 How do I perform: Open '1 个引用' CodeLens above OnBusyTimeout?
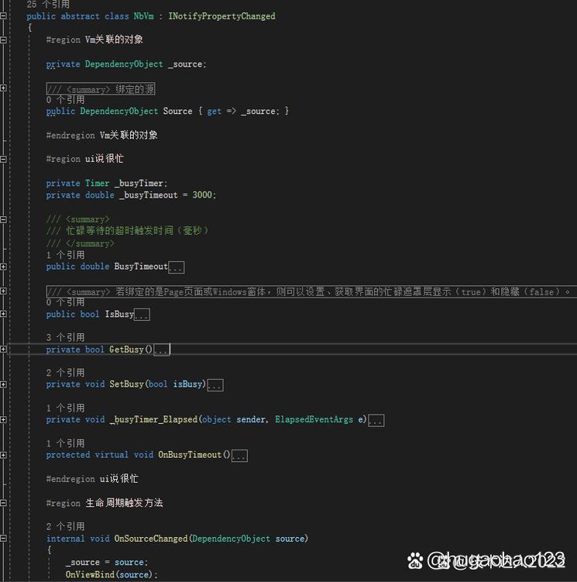[65, 443]
